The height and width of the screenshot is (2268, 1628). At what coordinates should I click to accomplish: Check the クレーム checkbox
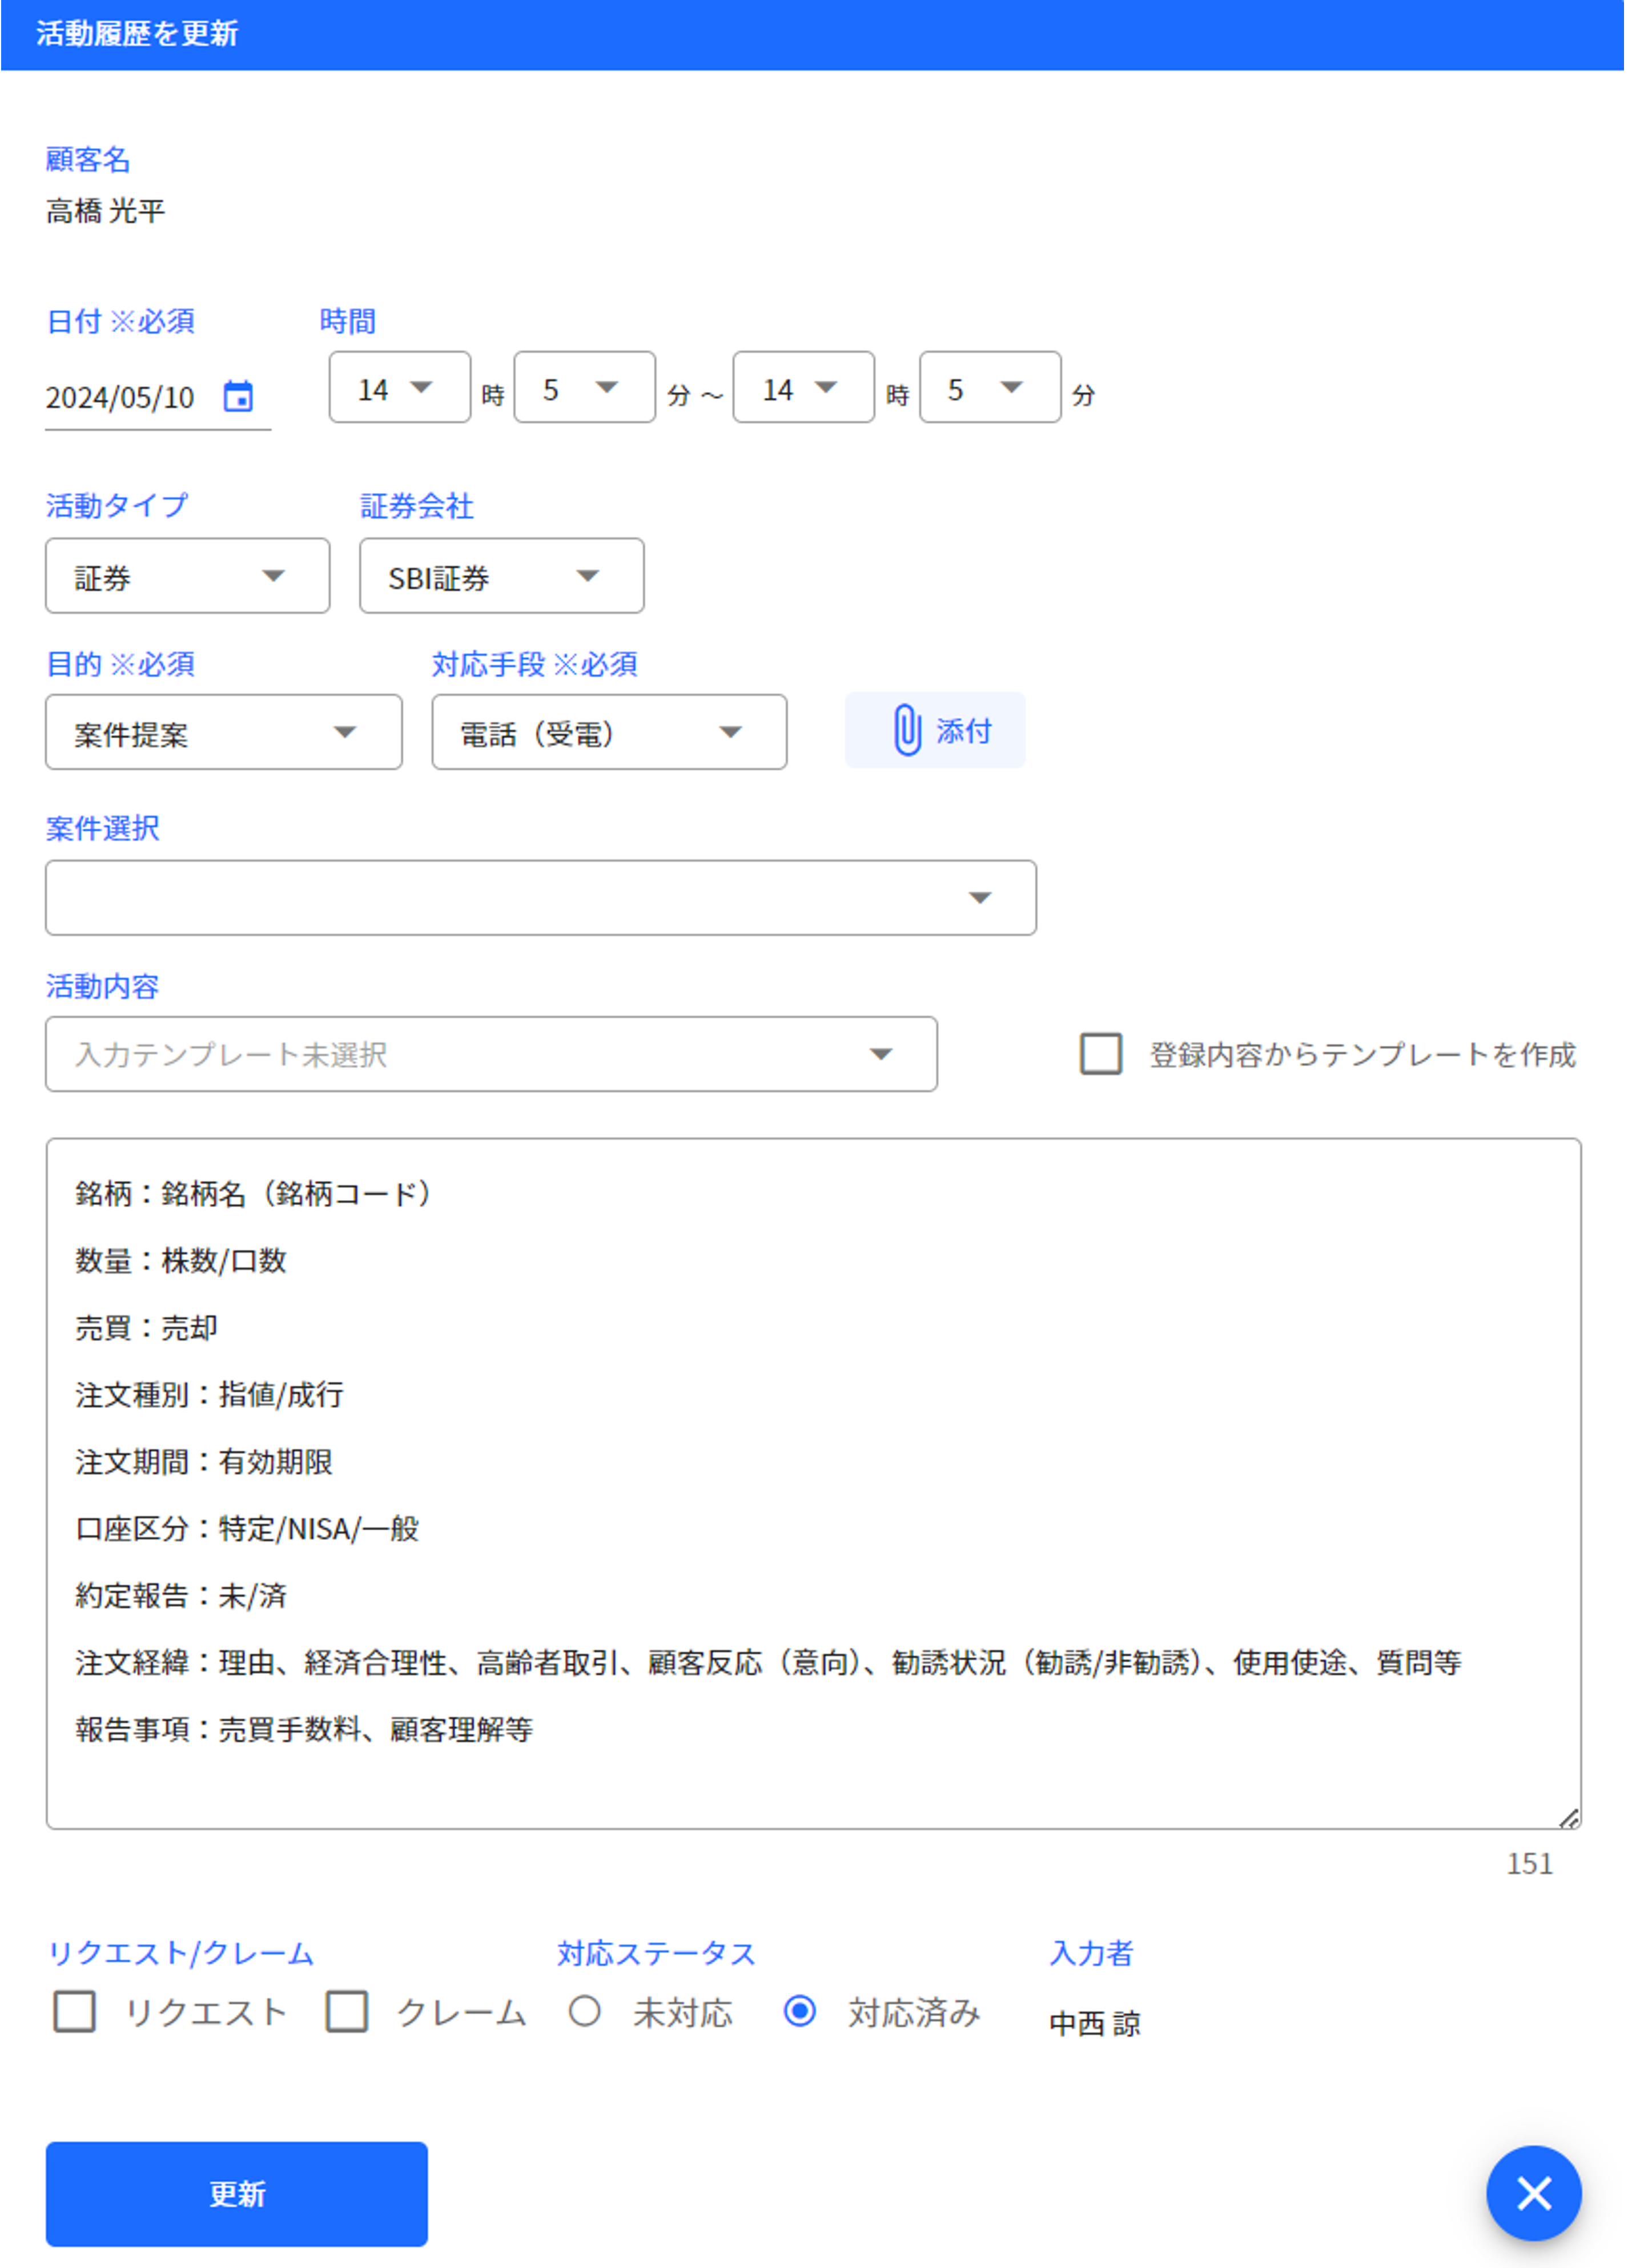tap(347, 2011)
